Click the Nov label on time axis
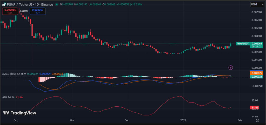Viewport: 266px width, 125px height. pos(72,120)
